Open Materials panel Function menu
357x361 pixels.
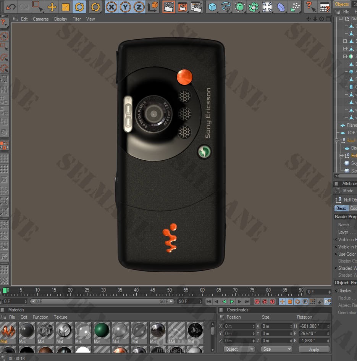click(40, 317)
